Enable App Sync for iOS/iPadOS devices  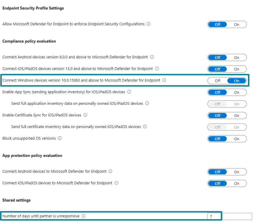237,92
